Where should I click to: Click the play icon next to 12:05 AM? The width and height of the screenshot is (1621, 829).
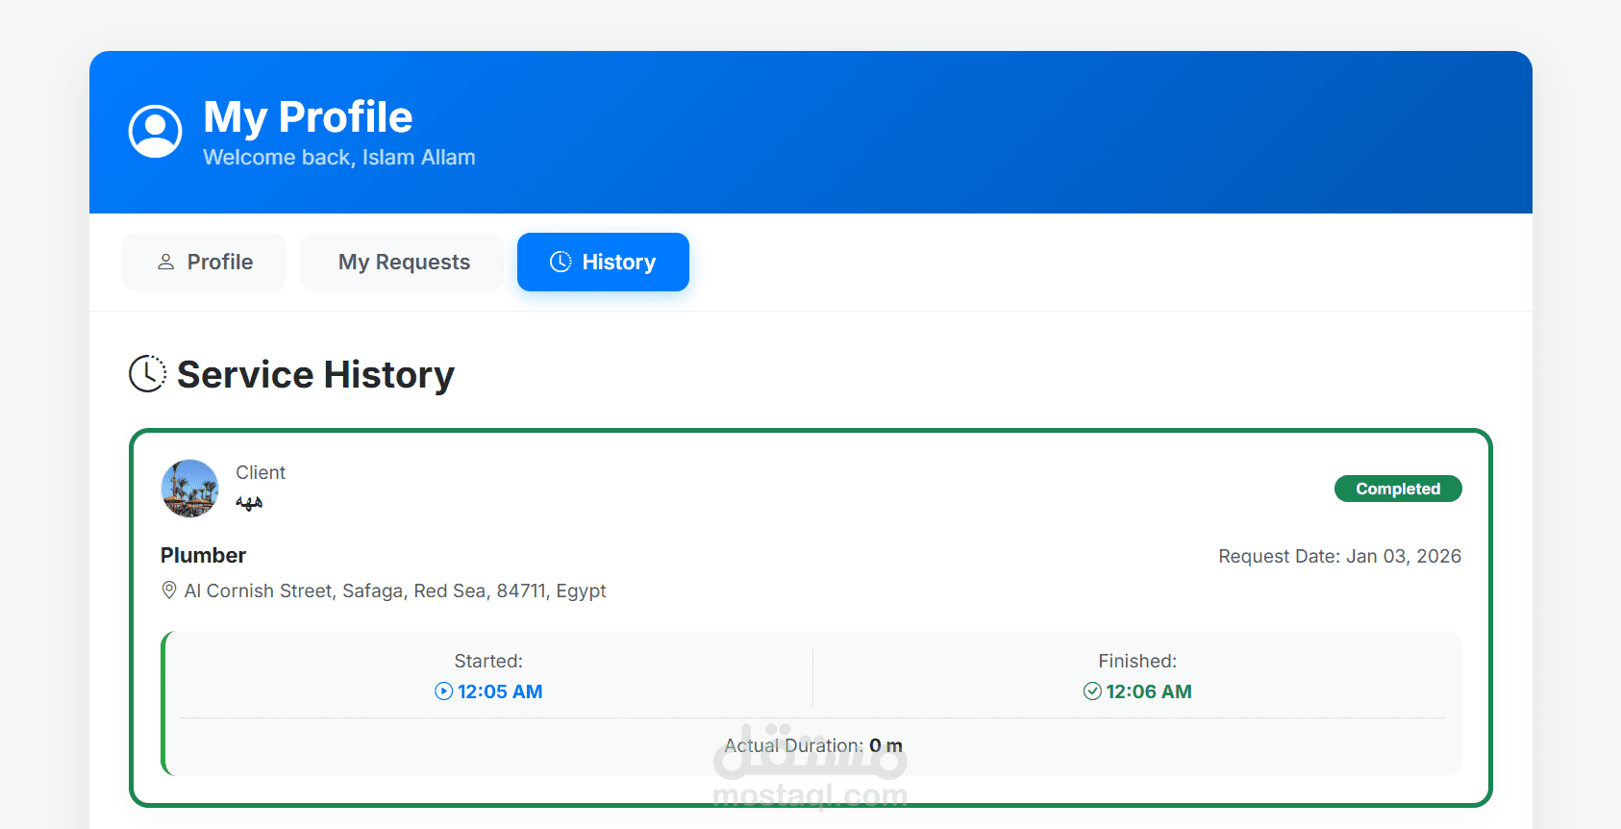point(443,691)
